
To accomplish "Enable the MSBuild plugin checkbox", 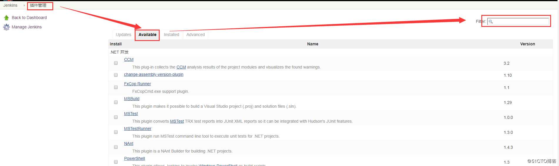I will (x=116, y=102).
